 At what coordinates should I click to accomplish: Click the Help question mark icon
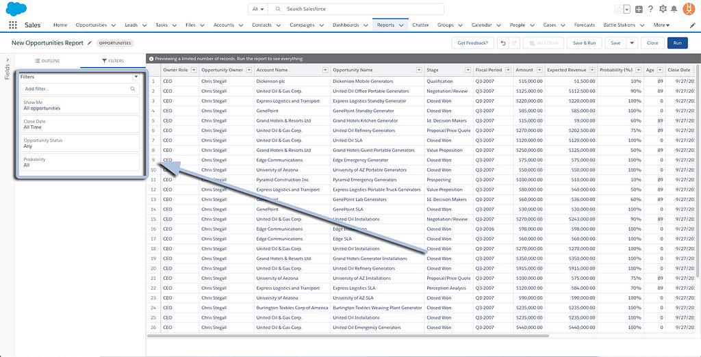coord(650,9)
